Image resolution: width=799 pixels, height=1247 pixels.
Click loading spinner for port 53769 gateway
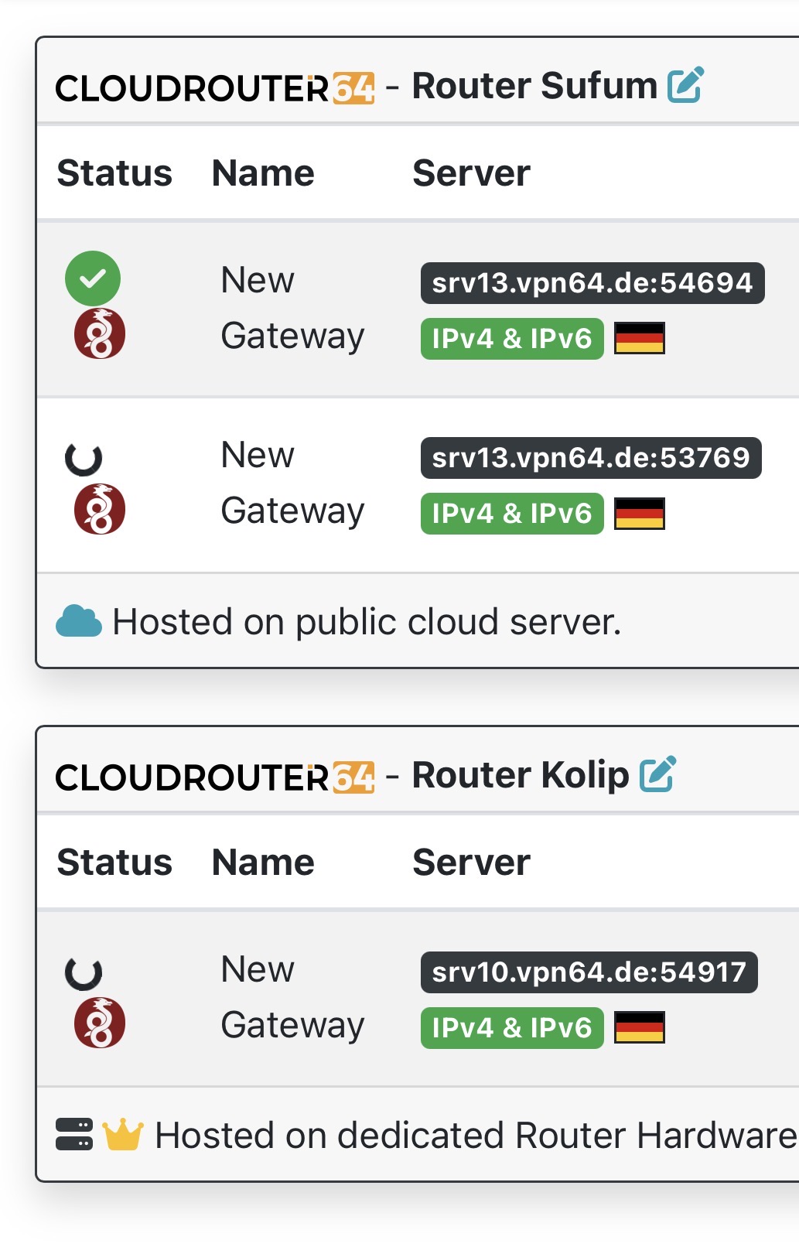(84, 459)
